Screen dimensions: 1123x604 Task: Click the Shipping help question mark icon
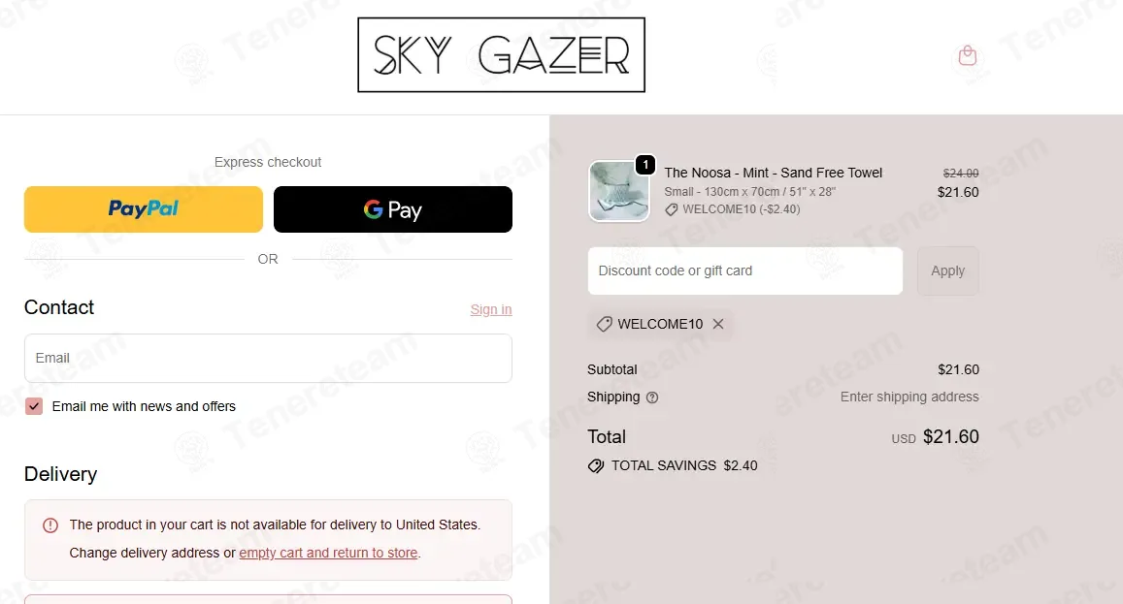(x=651, y=397)
